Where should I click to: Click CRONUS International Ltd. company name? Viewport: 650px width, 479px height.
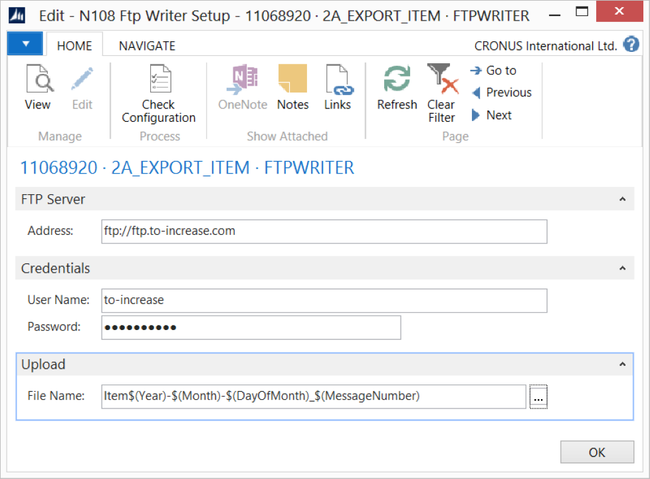[546, 46]
